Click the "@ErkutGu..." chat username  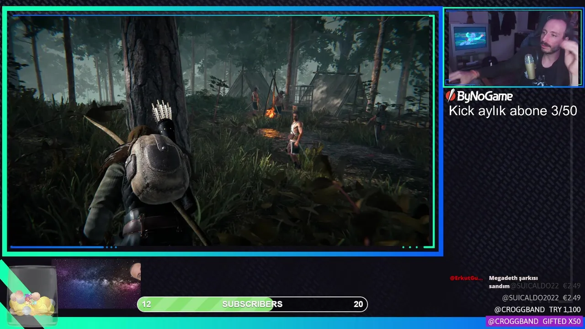[x=466, y=278]
